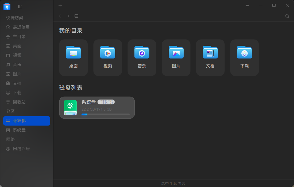
Task: Click the file manager app logo
Action: click(x=7, y=6)
